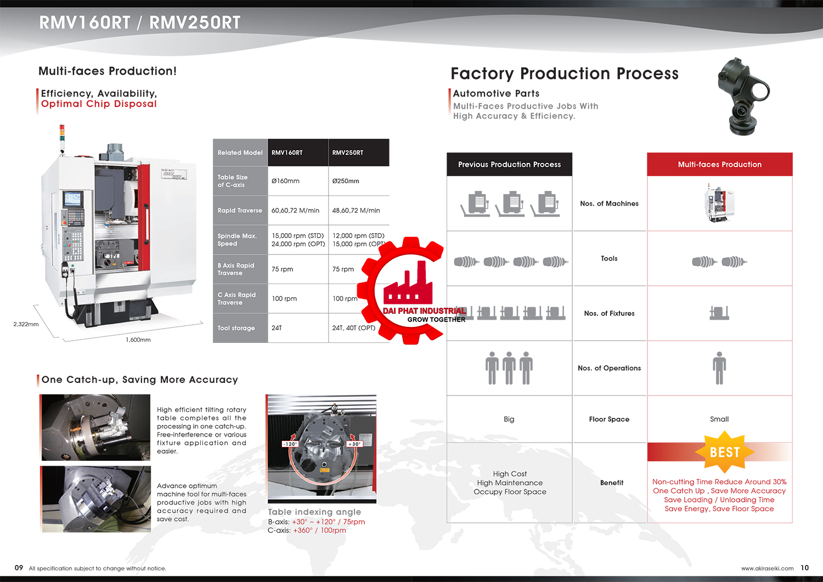Click the RMV250RT column header
The height and width of the screenshot is (582, 823).
pos(358,152)
